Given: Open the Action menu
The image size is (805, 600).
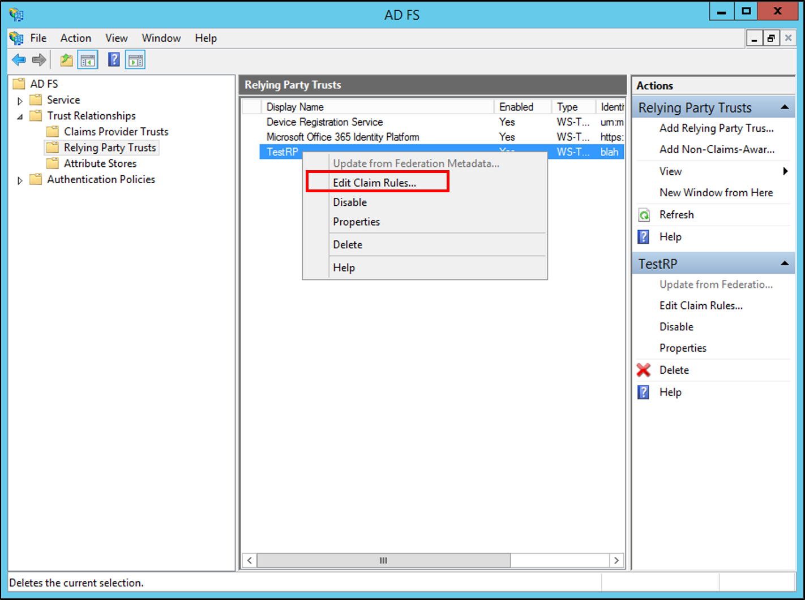Looking at the screenshot, I should click(75, 38).
